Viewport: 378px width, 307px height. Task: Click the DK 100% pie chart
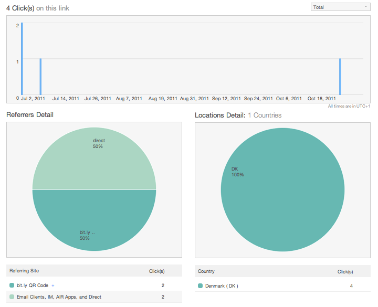coord(282,189)
